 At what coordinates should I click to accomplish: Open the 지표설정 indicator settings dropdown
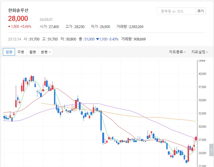click(200, 52)
